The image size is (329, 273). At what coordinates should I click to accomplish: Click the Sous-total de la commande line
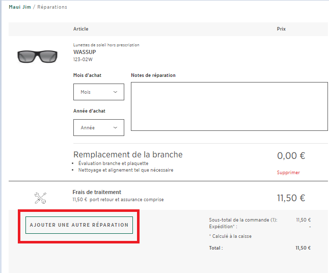(x=243, y=220)
